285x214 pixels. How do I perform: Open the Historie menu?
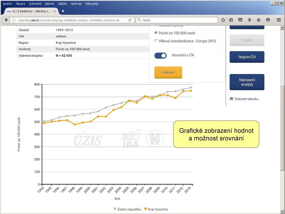tap(50, 4)
